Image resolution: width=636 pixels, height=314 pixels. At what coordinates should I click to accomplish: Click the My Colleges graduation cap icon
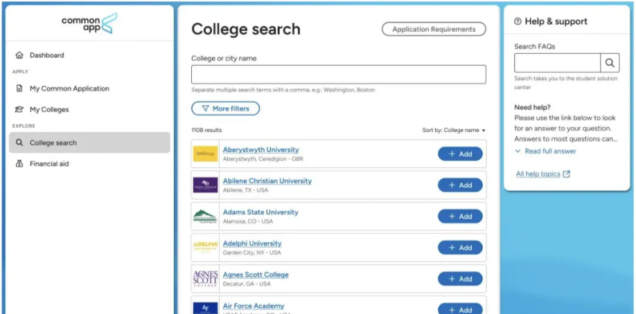coord(19,109)
